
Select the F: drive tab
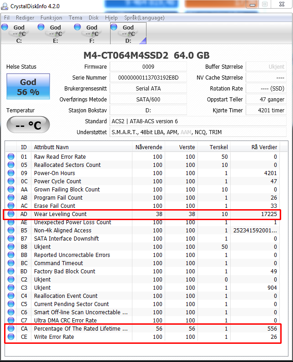pos(91,33)
